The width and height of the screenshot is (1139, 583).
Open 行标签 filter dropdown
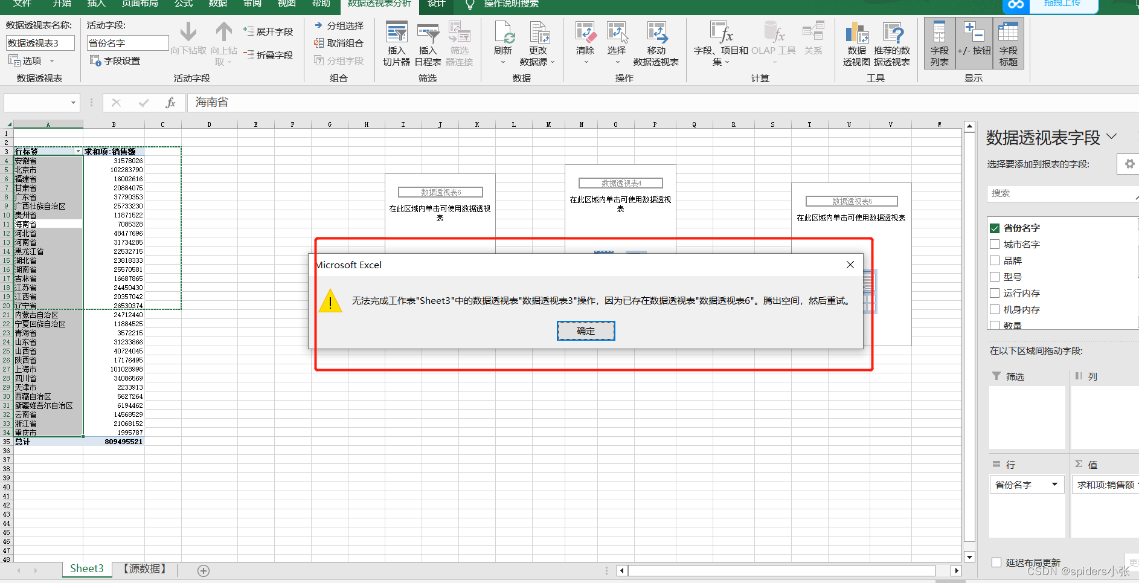[x=78, y=152]
